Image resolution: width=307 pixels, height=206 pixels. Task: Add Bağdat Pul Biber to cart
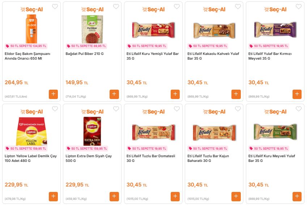[x=114, y=94]
